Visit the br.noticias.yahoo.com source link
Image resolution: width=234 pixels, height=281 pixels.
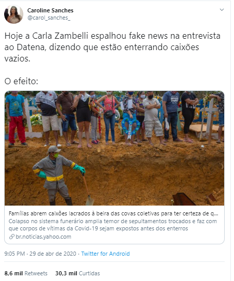pyautogui.click(x=43, y=237)
